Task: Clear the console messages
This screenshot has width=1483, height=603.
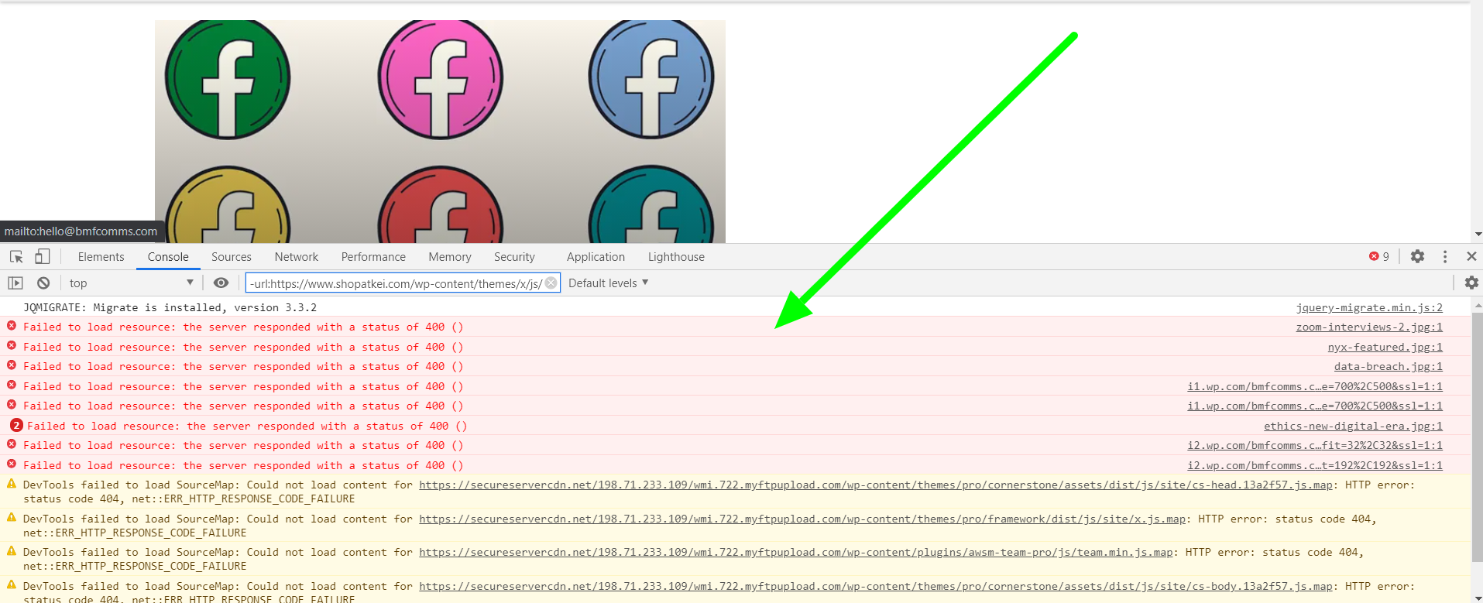Action: pyautogui.click(x=43, y=283)
